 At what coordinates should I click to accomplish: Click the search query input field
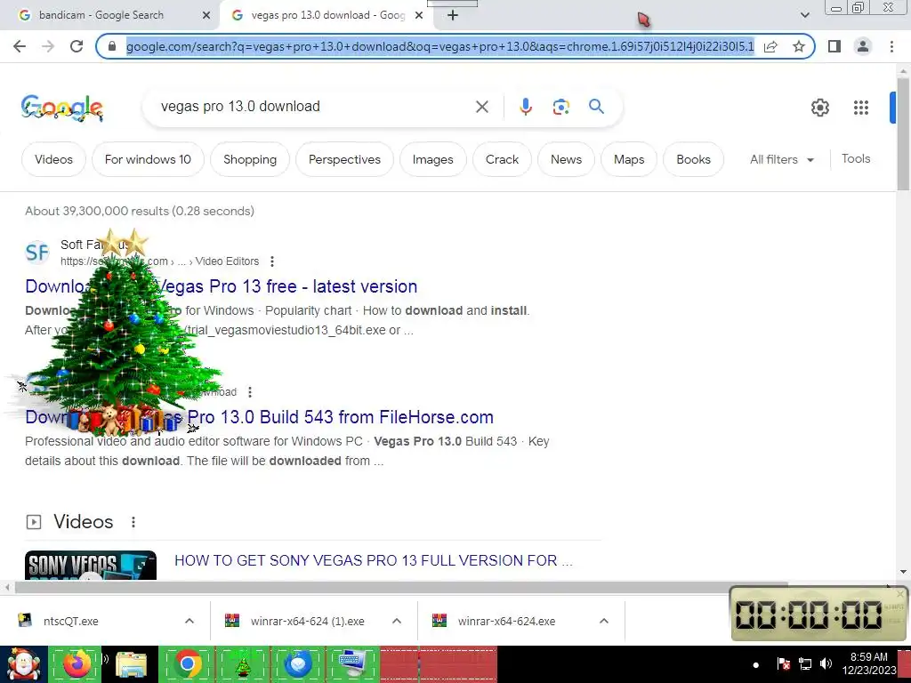314,107
